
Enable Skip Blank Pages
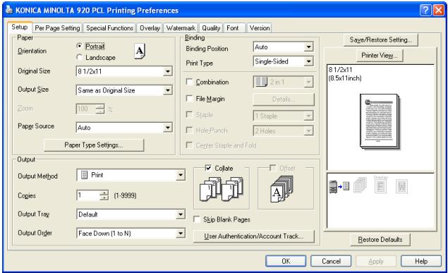[x=197, y=219]
